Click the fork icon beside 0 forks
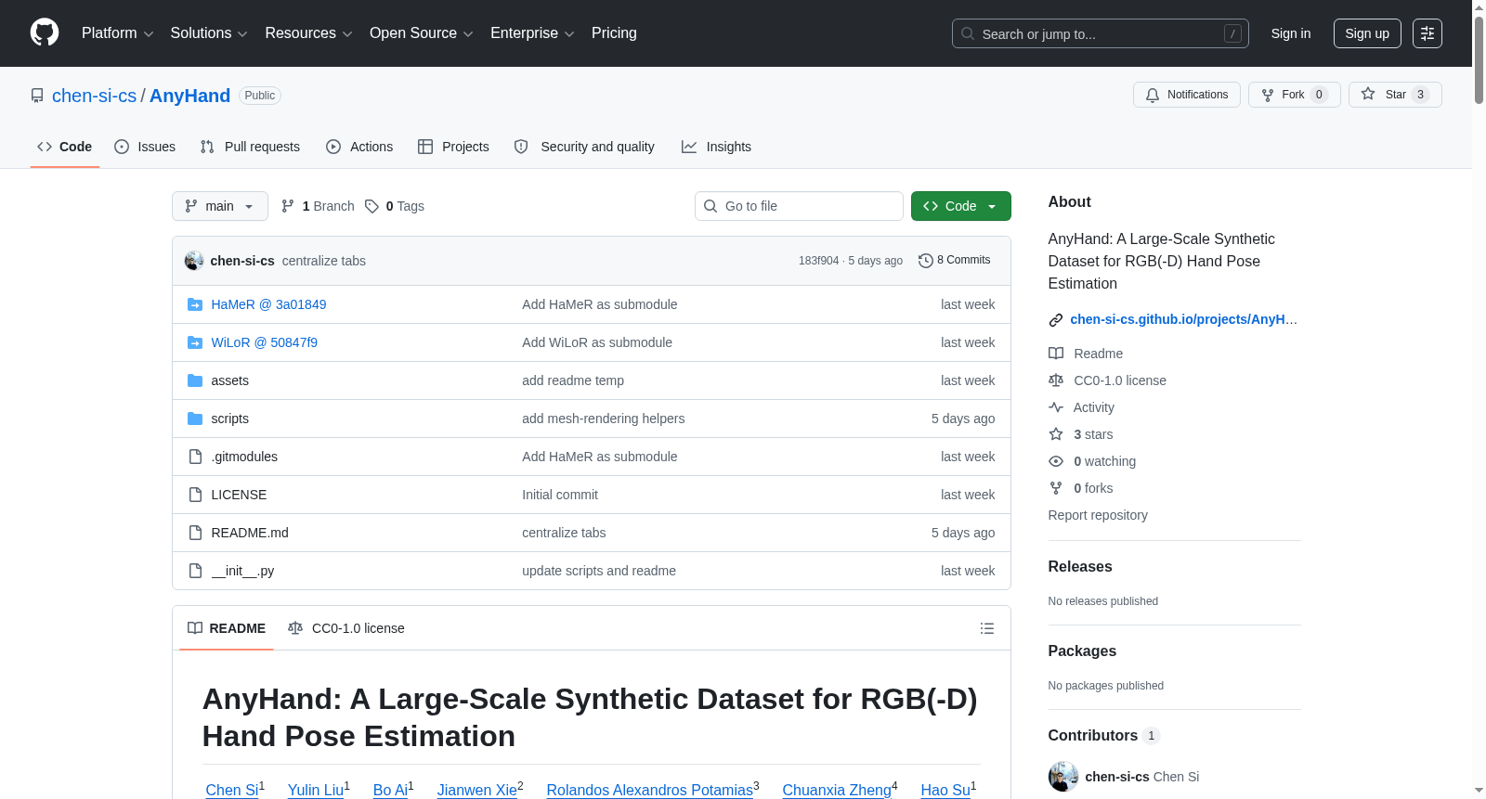The width and height of the screenshot is (1486, 799). (1056, 488)
